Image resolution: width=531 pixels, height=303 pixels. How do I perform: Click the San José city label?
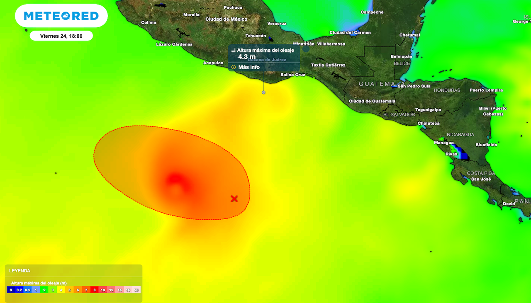[x=481, y=179]
